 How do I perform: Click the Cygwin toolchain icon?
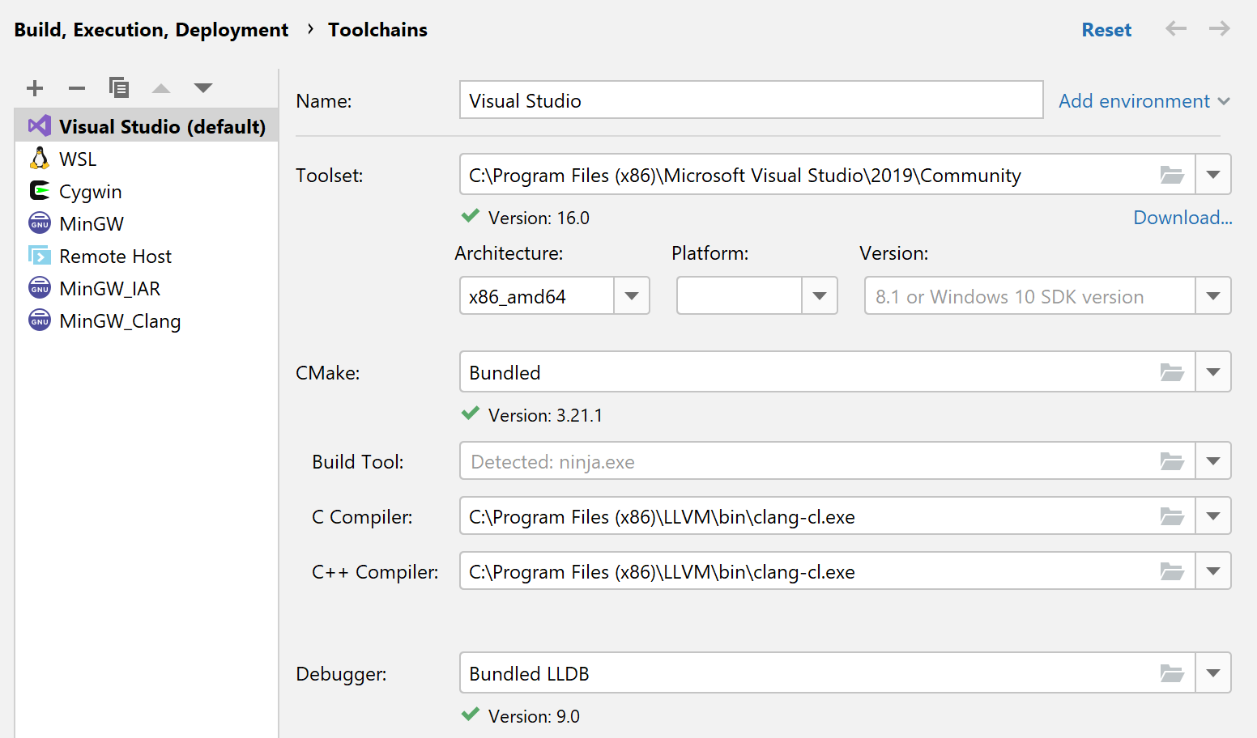(x=39, y=191)
